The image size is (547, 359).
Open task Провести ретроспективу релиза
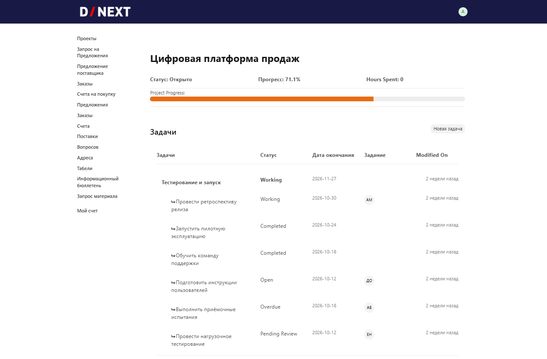[204, 206]
